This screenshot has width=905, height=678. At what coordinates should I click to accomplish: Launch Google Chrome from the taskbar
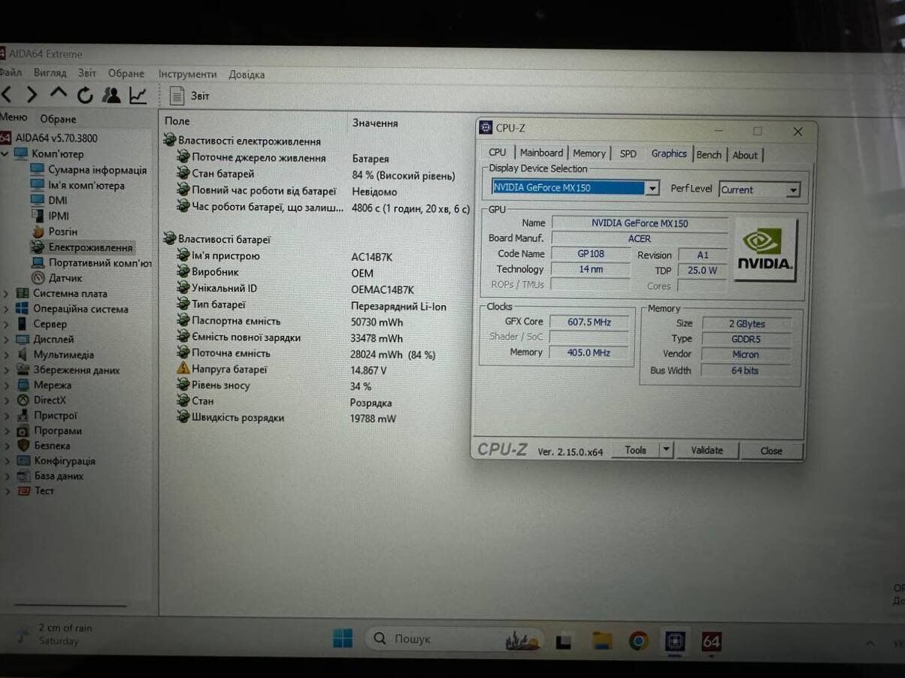638,640
